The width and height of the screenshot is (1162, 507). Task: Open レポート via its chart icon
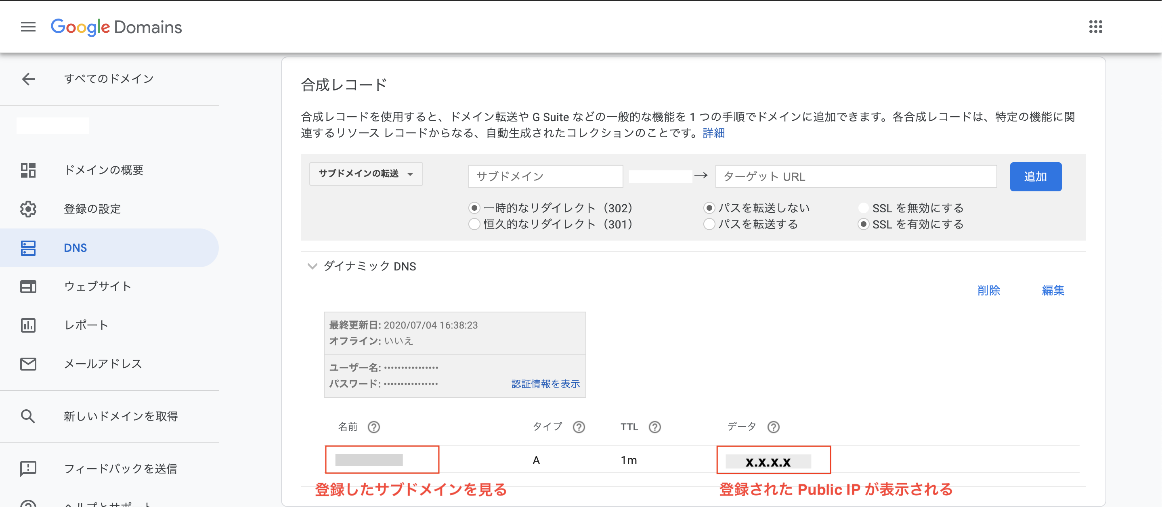coord(28,325)
